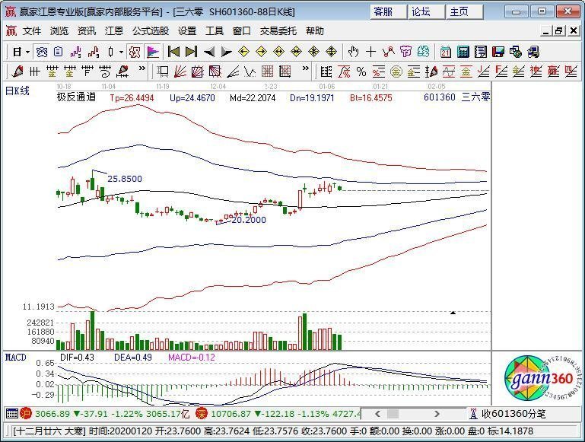Click the 深 Shenzhen index badge

202,413
